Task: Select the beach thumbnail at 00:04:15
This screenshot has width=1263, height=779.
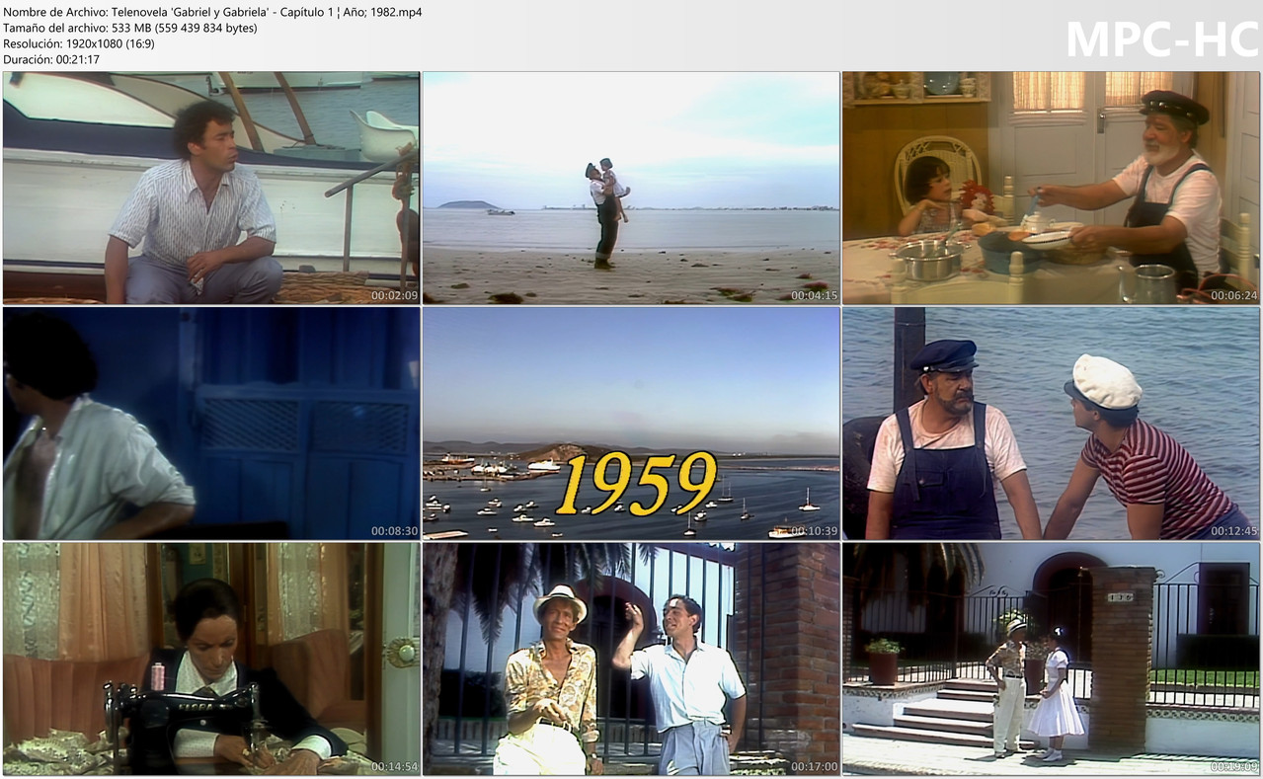Action: pyautogui.click(x=631, y=188)
